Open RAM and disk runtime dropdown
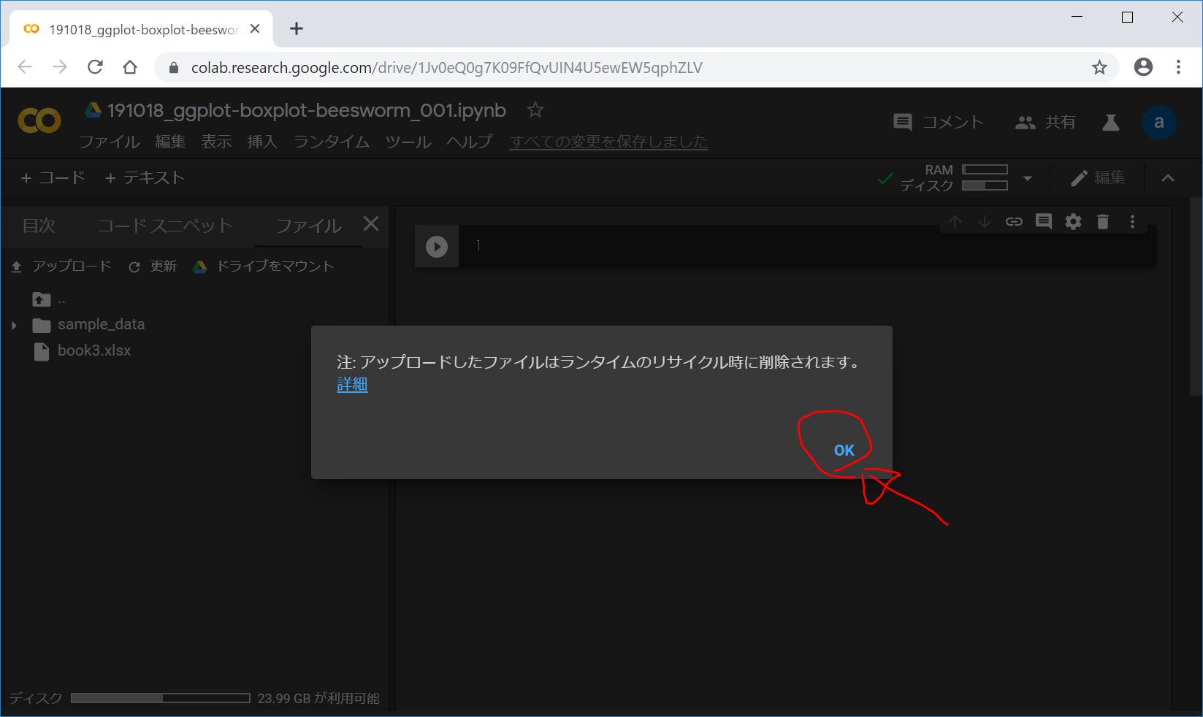 pos(1028,178)
